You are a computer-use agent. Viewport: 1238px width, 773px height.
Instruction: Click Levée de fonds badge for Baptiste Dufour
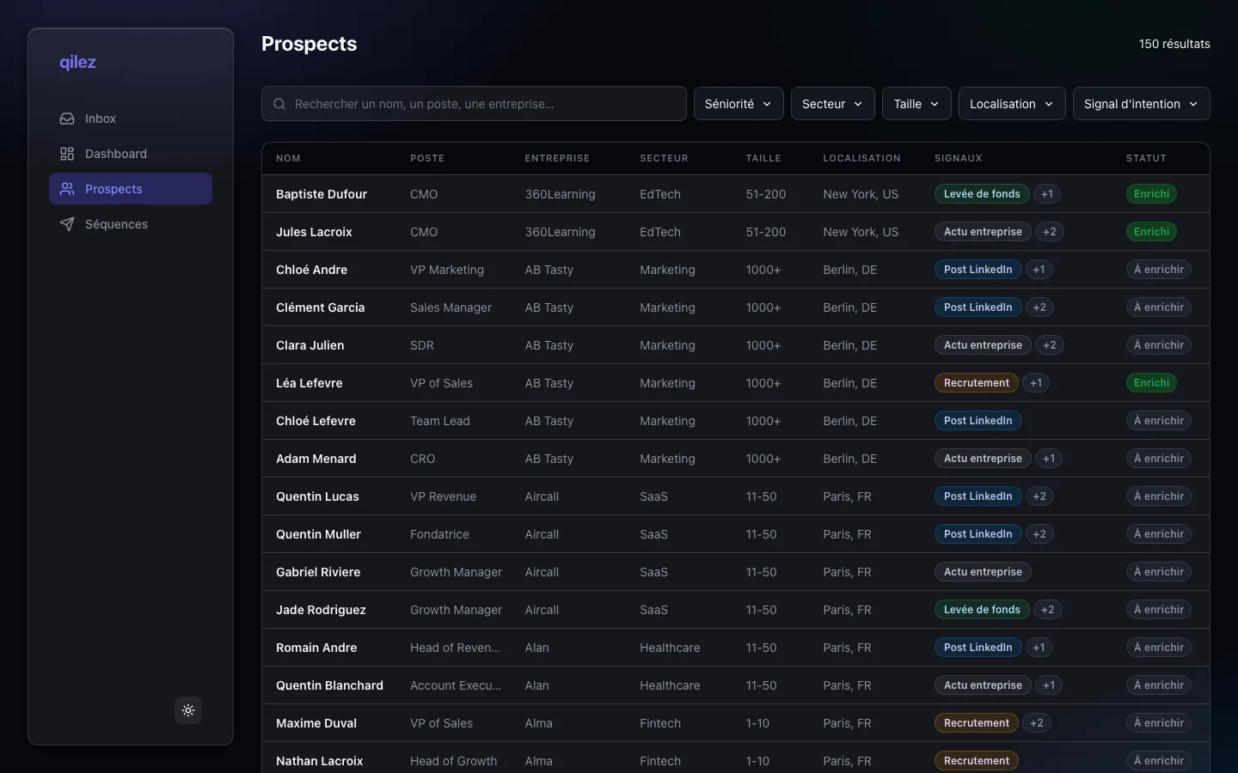pyautogui.click(x=982, y=194)
